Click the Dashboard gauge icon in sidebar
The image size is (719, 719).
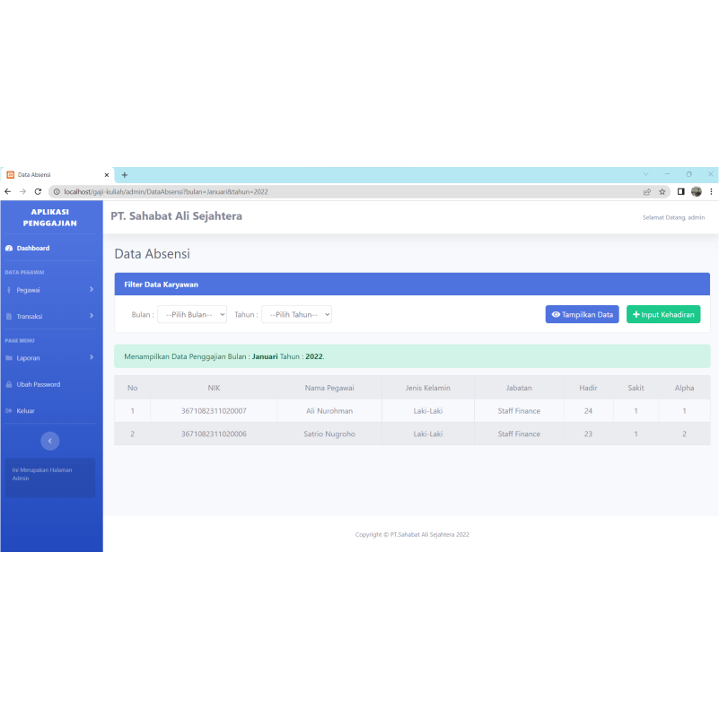coord(8,248)
